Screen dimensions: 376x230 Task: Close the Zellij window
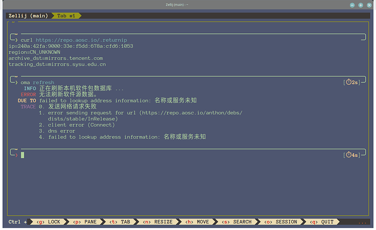point(369,5)
